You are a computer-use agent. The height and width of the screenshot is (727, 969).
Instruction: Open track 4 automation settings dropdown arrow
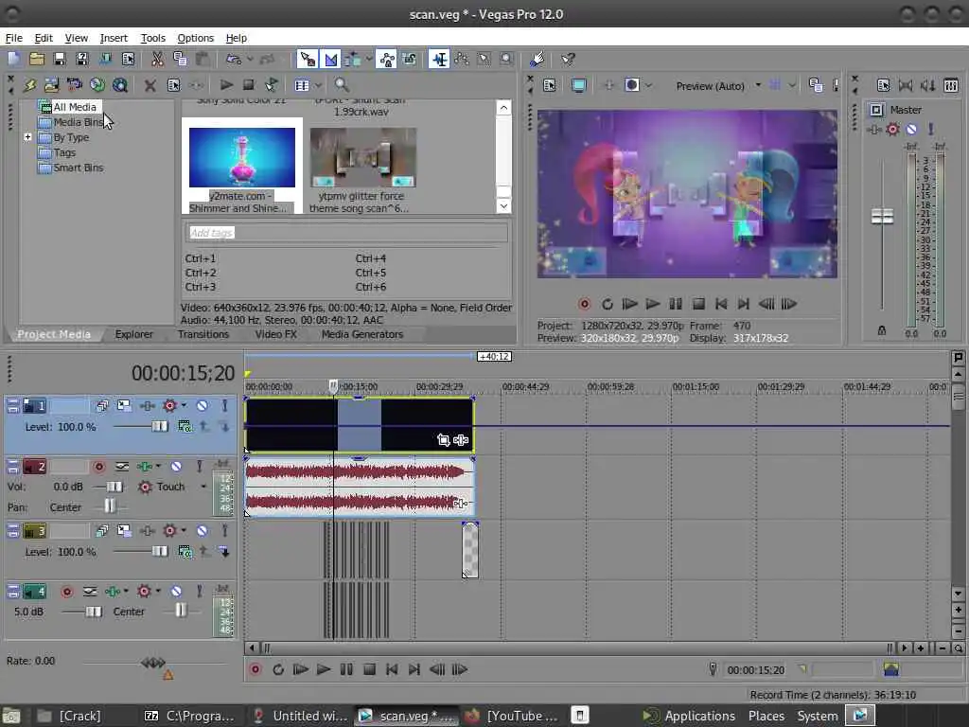[158, 592]
